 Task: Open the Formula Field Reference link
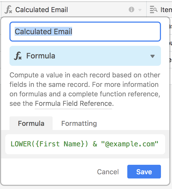click(73, 103)
